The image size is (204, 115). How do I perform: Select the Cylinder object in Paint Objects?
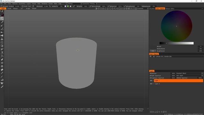click(x=164, y=57)
